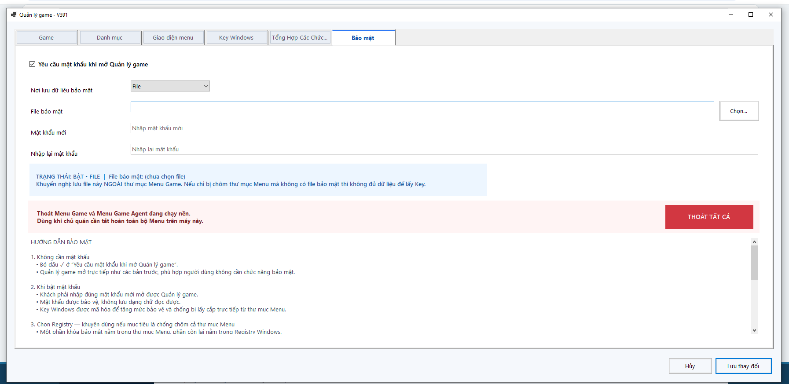
Task: Click the 'Khuyến nghị' recommendation line
Action: pyautogui.click(x=231, y=184)
